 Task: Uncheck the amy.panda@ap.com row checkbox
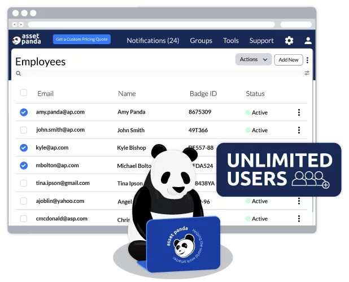pos(24,112)
